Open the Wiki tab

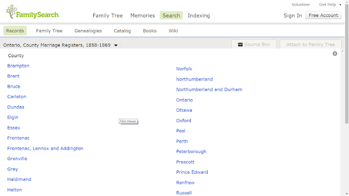tap(173, 31)
